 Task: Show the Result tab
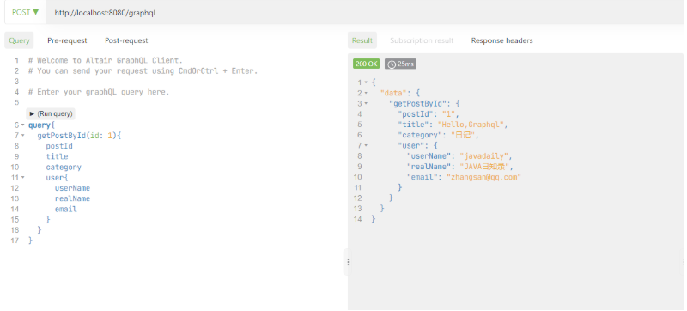362,40
